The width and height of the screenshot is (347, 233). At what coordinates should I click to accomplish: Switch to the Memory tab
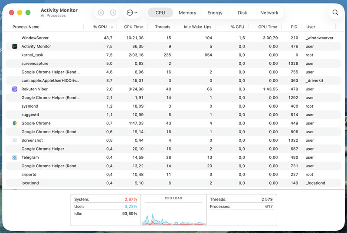pyautogui.click(x=187, y=13)
